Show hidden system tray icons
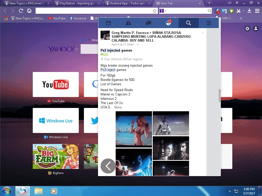 230,191
